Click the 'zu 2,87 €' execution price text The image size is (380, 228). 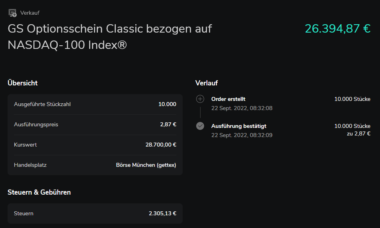(x=359, y=133)
